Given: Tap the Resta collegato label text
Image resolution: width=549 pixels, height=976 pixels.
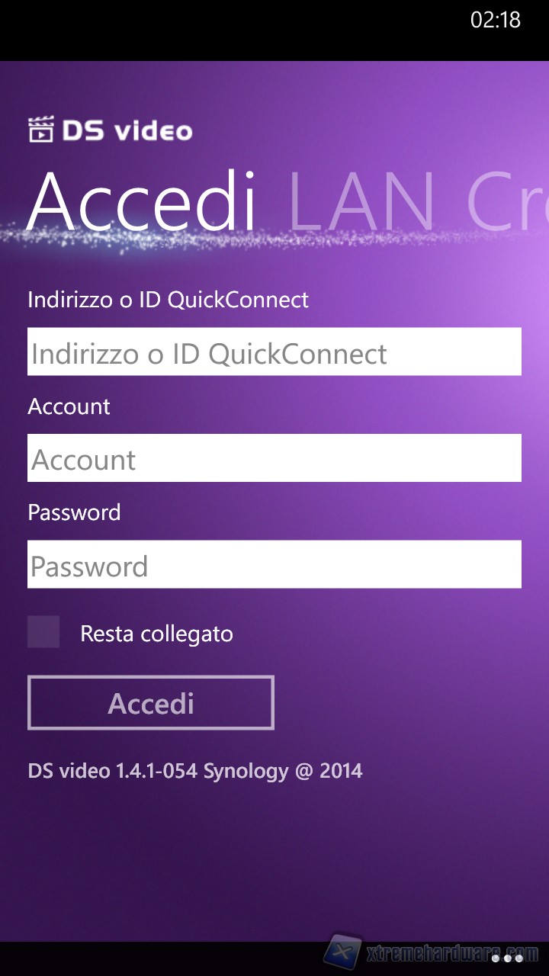Looking at the screenshot, I should (x=156, y=634).
